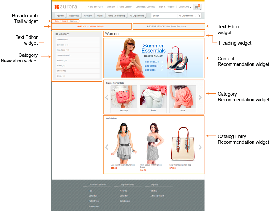Open the All Departments navigation dropdown
This screenshot has height=211, width=271.
138,15
